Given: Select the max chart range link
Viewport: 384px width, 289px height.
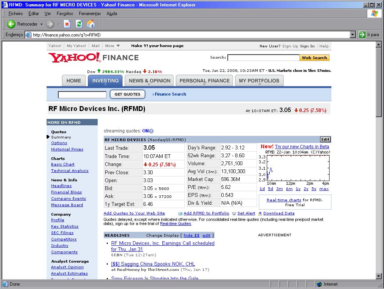Looking at the screenshot, I should 324,189.
